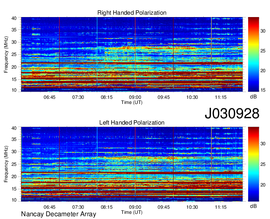The image size is (270, 219).
Task: Select the J030928 observation identifier
Action: click(x=232, y=113)
